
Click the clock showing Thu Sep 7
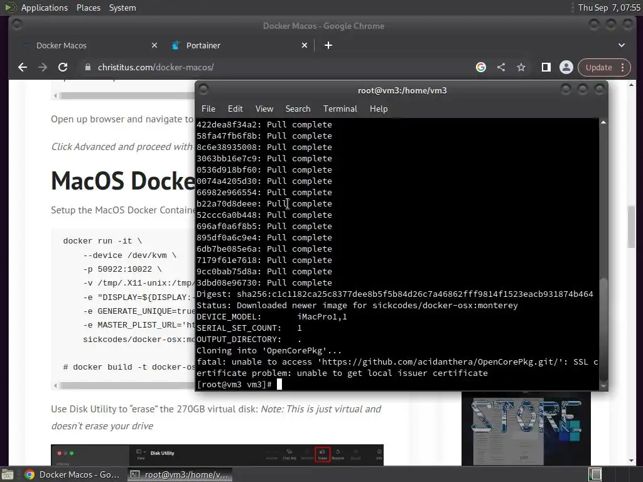(609, 8)
